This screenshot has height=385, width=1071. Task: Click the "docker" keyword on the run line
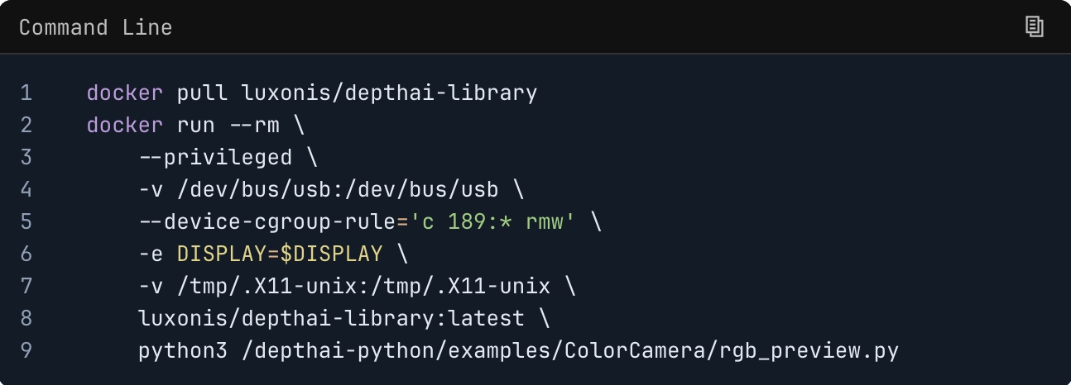(x=125, y=125)
